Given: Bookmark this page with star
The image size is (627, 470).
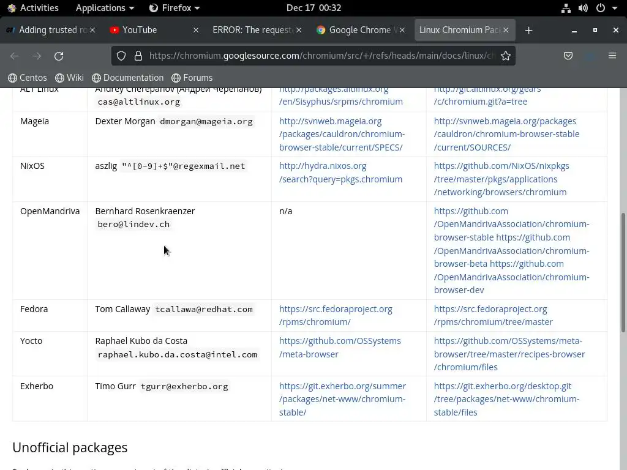Looking at the screenshot, I should 506,56.
